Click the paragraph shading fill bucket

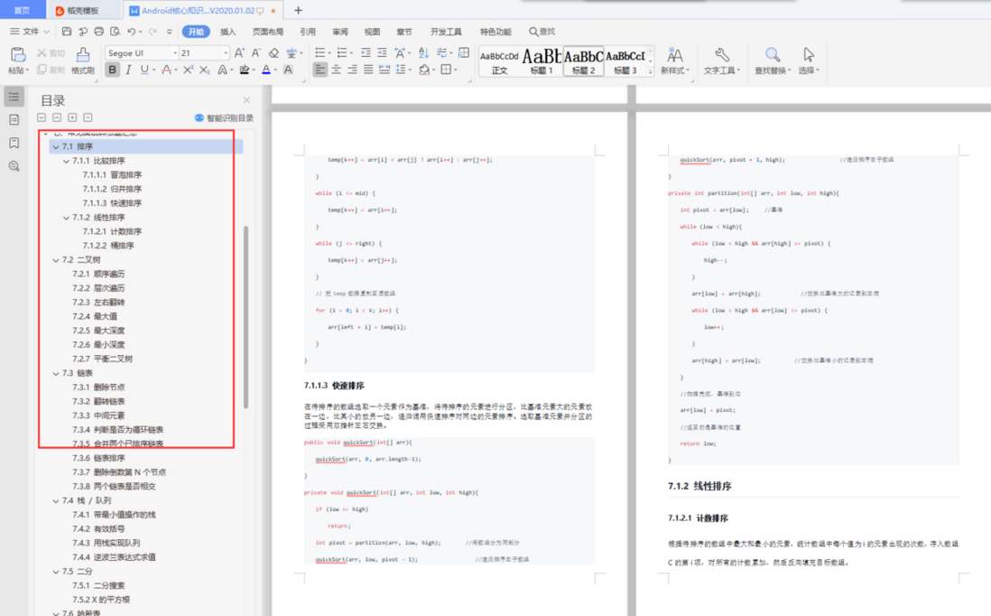point(424,70)
